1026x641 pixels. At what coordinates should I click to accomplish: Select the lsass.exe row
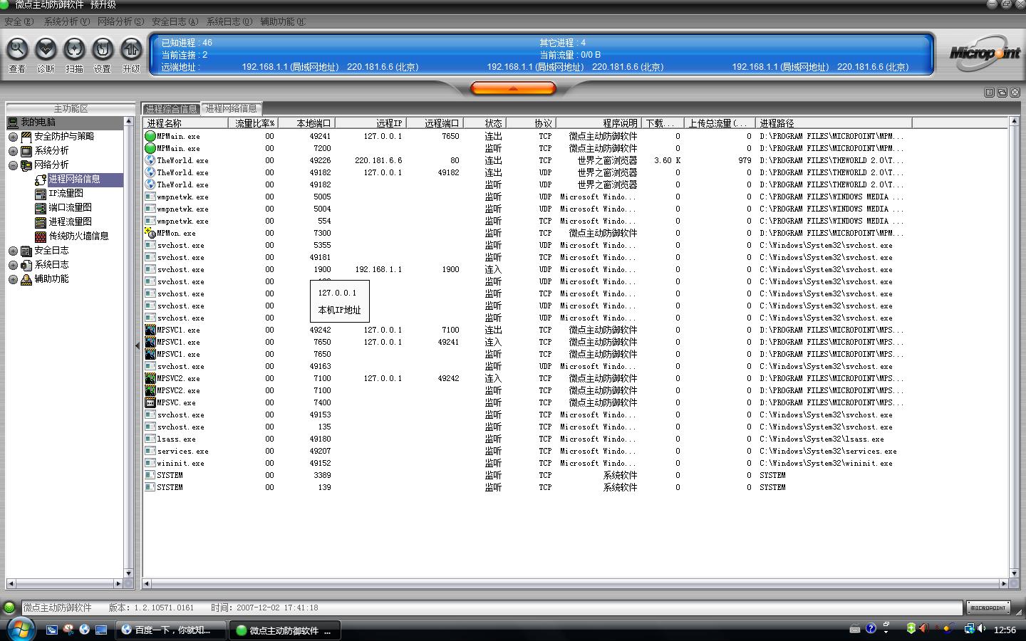tap(527, 439)
